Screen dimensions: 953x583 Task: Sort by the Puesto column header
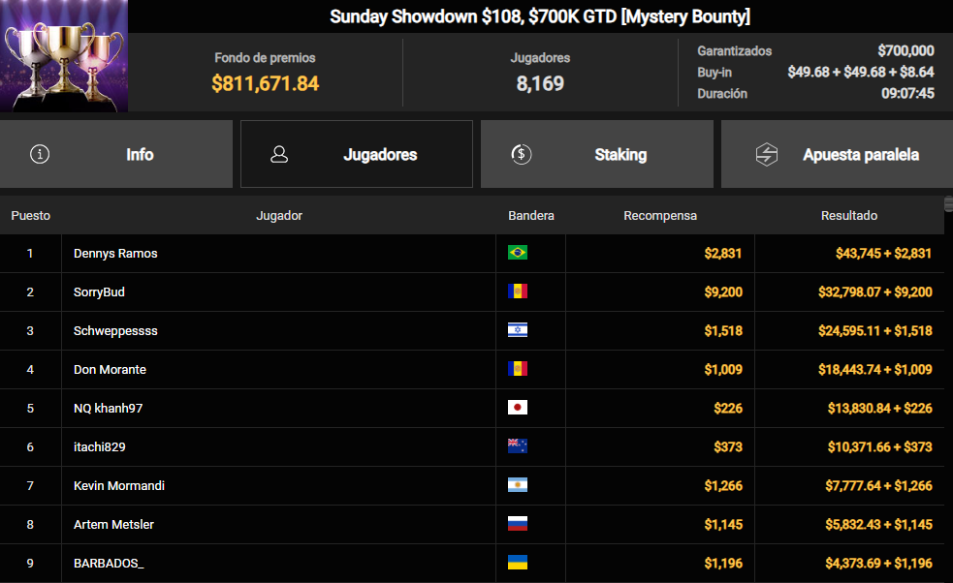30,216
